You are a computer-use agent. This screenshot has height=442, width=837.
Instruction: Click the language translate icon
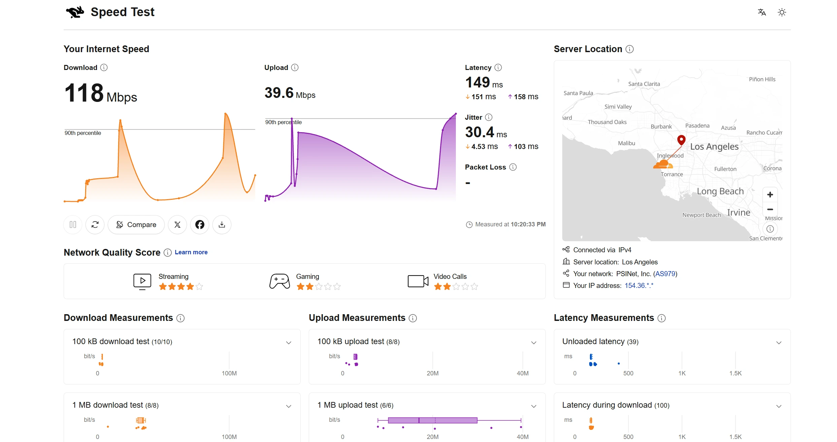click(762, 12)
